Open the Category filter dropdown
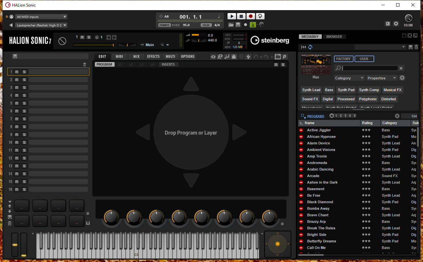The image size is (423, 262). 349,78
